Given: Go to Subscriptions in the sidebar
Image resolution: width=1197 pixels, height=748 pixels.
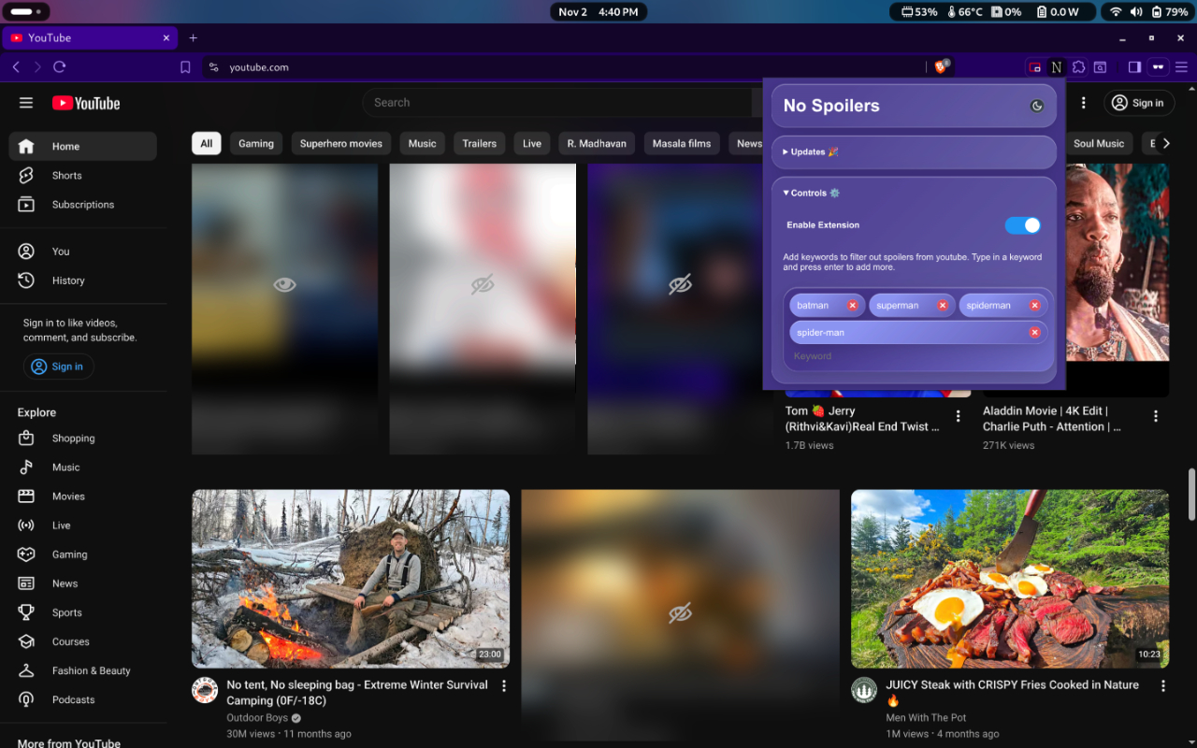Looking at the screenshot, I should [83, 205].
